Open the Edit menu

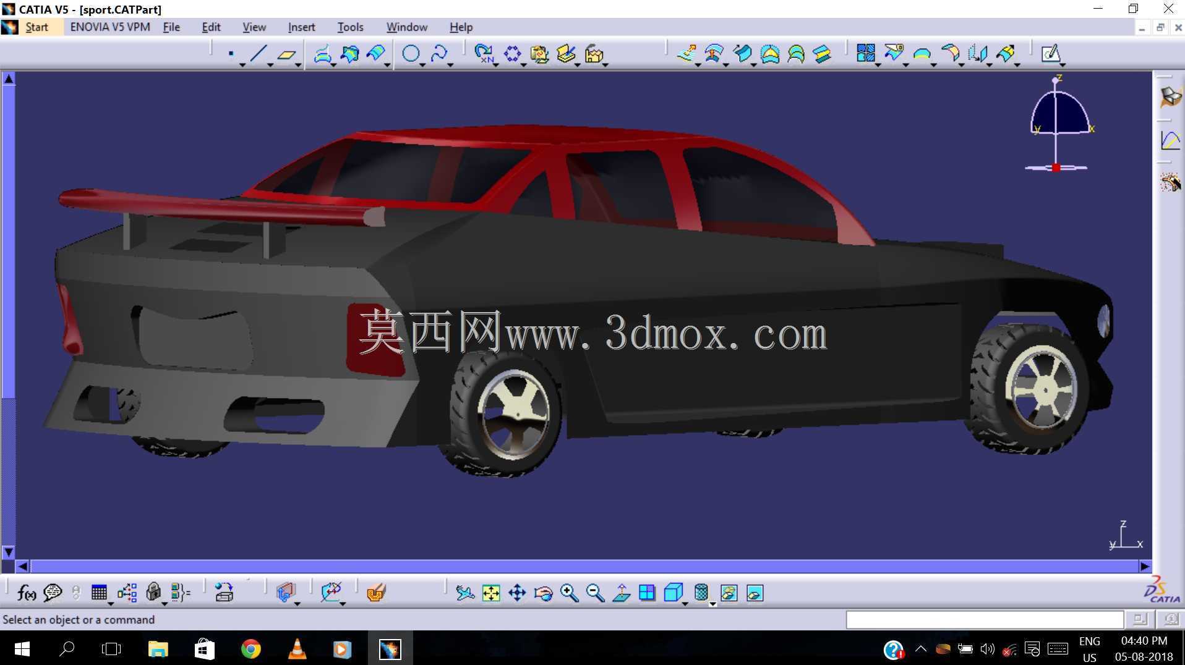[x=211, y=27]
